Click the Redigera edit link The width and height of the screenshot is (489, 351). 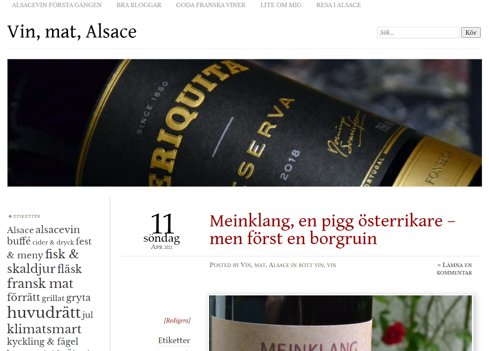(177, 321)
